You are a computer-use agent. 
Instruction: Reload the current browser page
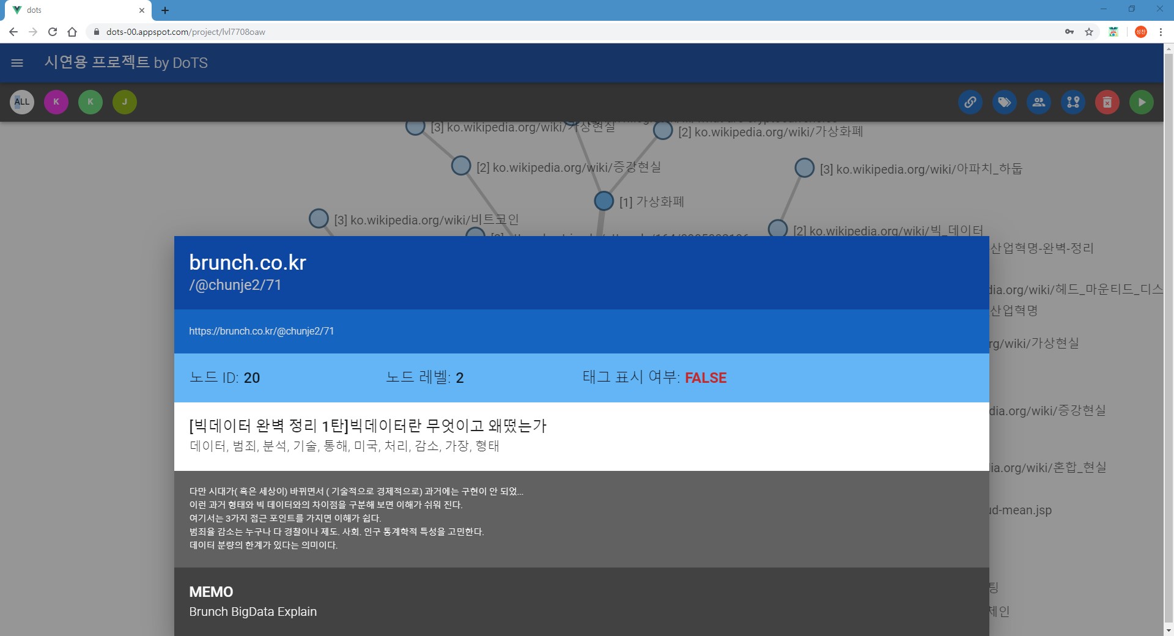click(x=53, y=32)
